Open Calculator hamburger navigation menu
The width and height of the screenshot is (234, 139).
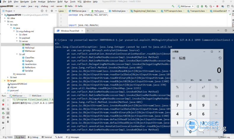(174, 58)
